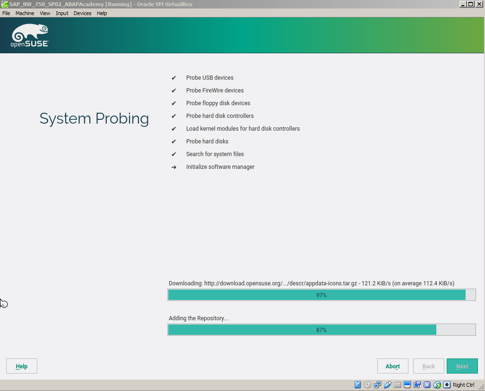Image resolution: width=485 pixels, height=391 pixels.
Task: Click the check mark beside Search for system files
Action: point(174,154)
